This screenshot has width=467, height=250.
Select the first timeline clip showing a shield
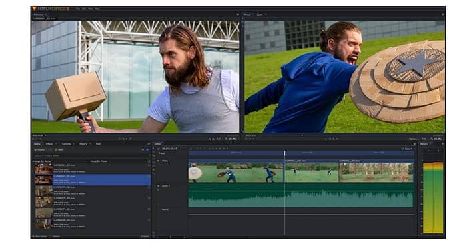pos(236,172)
